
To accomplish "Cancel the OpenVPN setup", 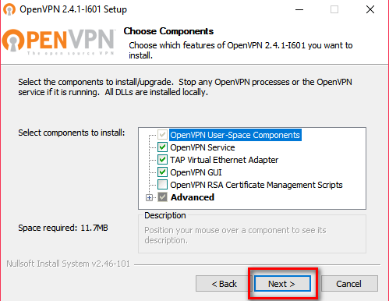I will pyautogui.click(x=349, y=284).
